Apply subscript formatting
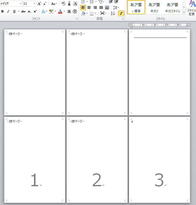 click(x=29, y=11)
